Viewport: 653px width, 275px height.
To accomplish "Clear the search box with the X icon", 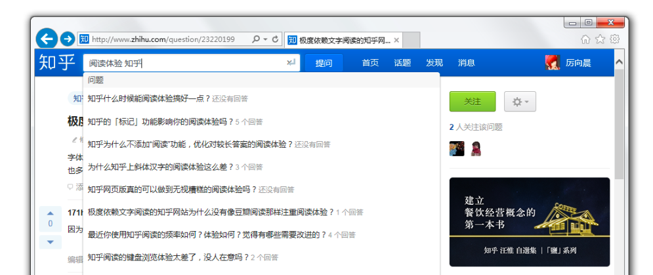I will tap(289, 62).
